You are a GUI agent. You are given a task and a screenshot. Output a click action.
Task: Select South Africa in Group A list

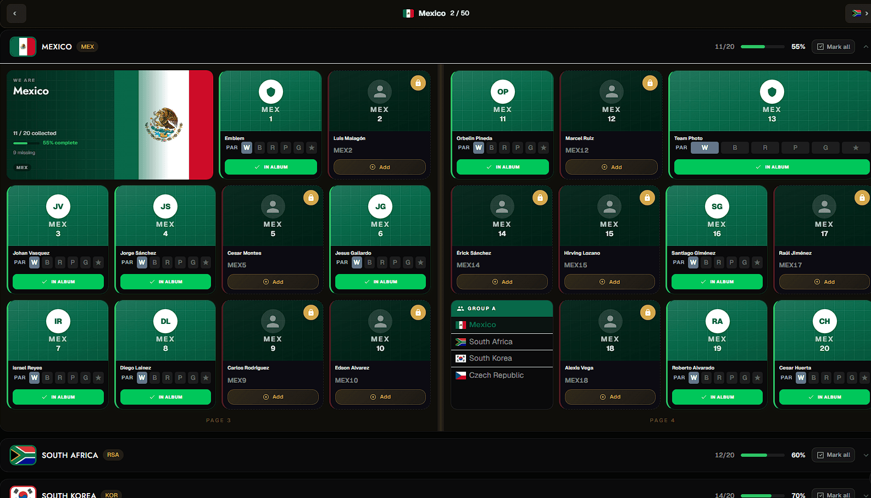pos(502,342)
